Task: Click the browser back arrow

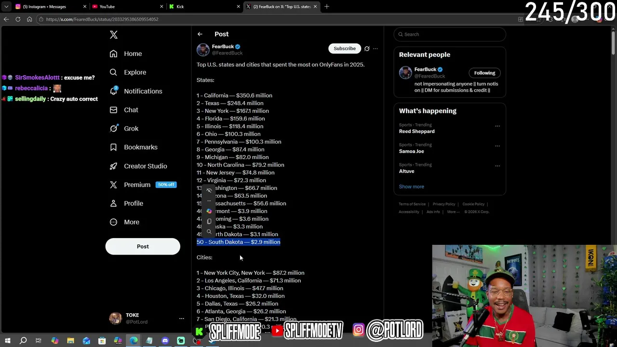Action: coord(6,19)
